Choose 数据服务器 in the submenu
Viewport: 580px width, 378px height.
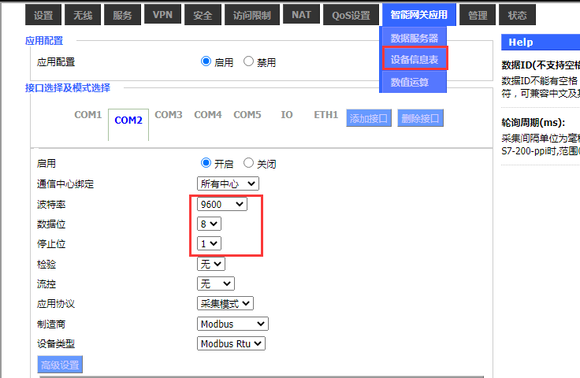coord(415,38)
